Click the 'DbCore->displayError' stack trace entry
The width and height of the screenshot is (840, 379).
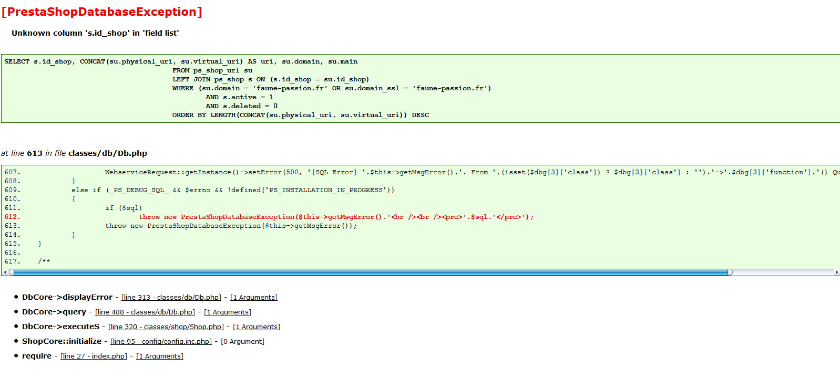click(67, 297)
